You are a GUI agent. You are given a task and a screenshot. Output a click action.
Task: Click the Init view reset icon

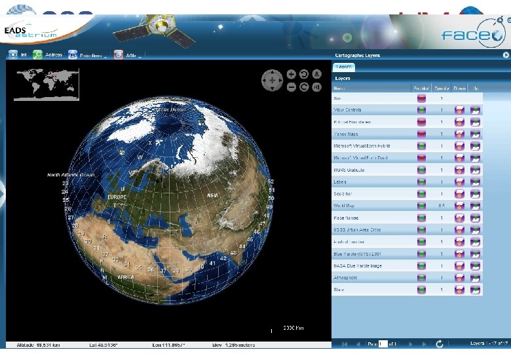point(12,55)
